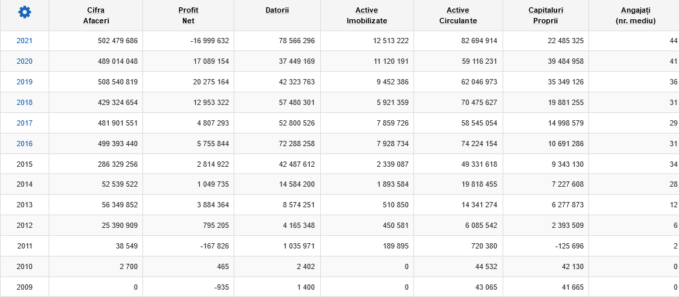Open the 2019 year link
Screen dimensions: 679x297
(x=25, y=82)
